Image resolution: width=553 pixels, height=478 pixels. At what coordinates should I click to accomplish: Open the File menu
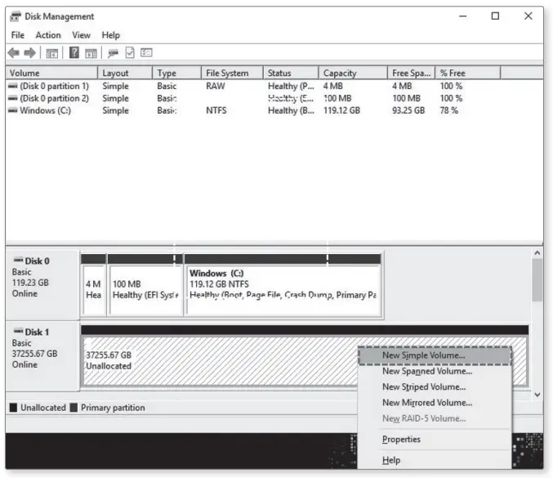pyautogui.click(x=18, y=35)
